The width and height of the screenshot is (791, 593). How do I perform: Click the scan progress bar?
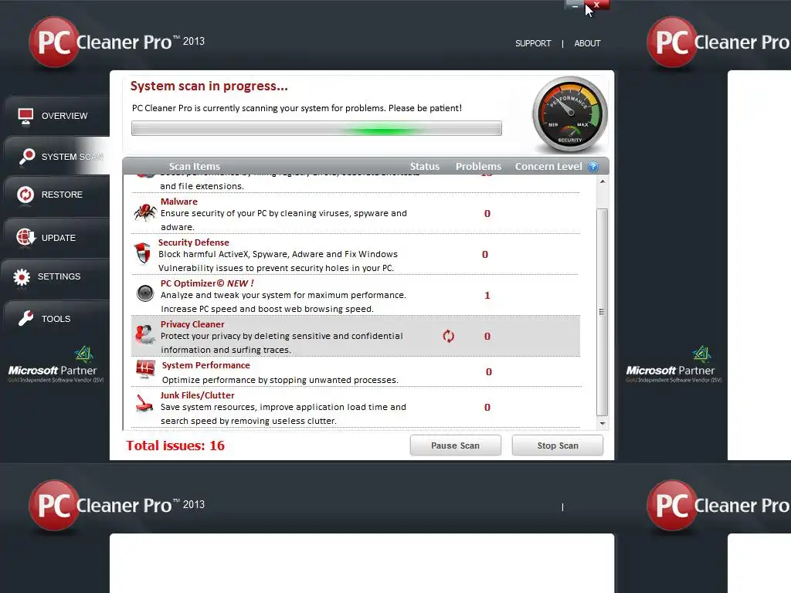click(x=316, y=129)
